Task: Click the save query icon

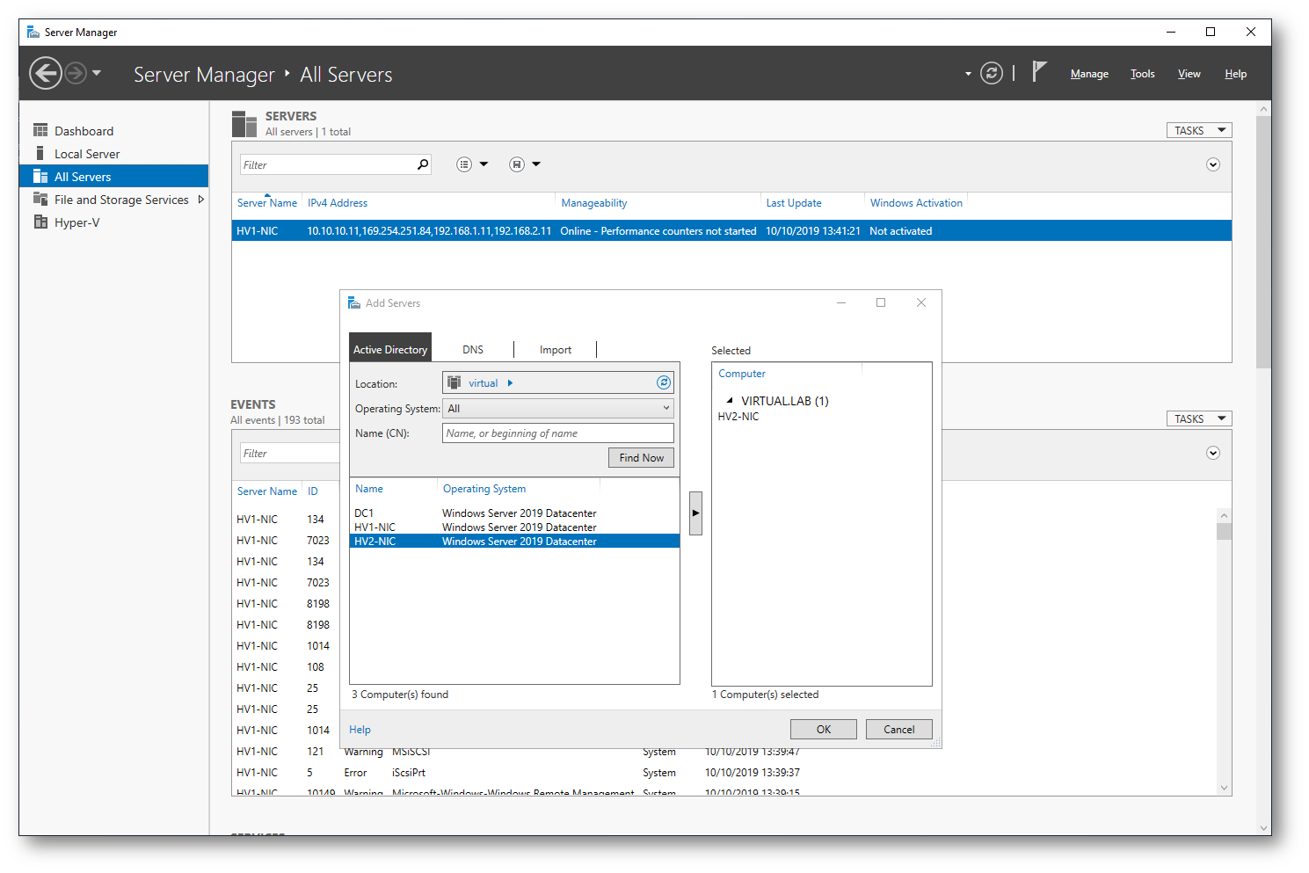Action: [517, 164]
